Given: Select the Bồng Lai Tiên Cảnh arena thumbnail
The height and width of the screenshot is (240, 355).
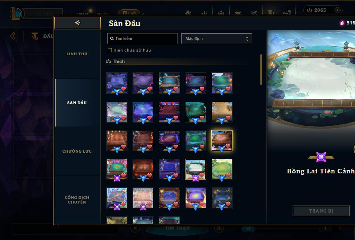Looking at the screenshot, I should coord(196,169).
